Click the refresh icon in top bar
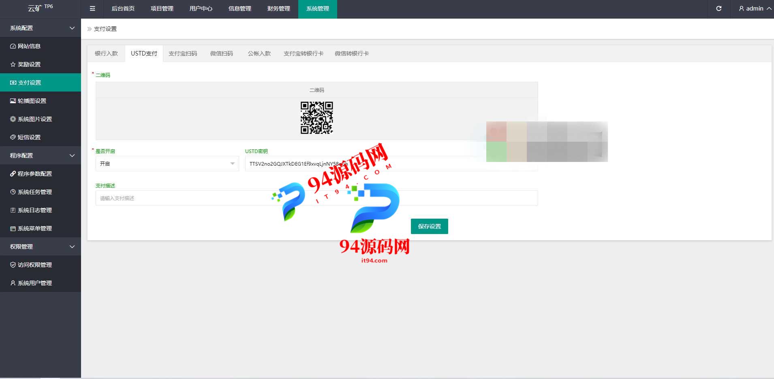This screenshot has height=379, width=774. (719, 9)
